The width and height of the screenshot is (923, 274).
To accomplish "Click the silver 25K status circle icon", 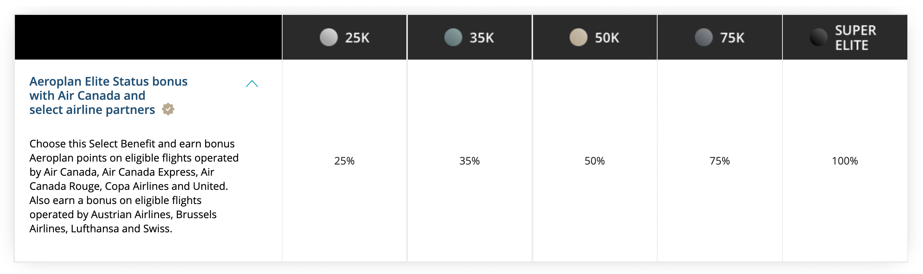I will (x=328, y=38).
